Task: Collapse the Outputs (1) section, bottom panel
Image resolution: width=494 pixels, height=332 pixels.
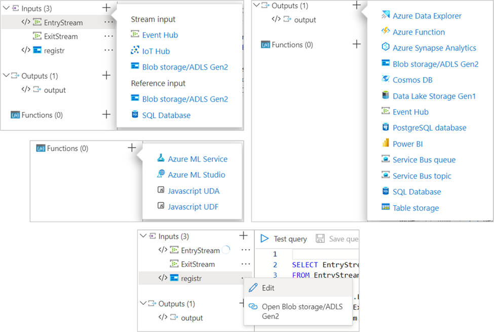Action: click(x=143, y=303)
